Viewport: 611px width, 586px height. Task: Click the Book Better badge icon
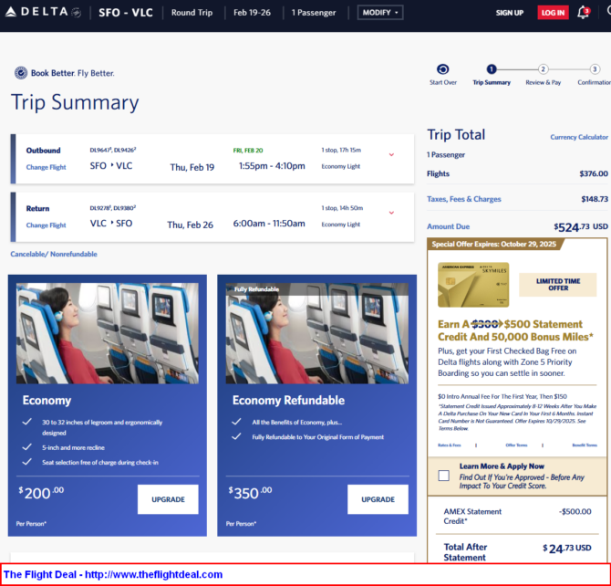coord(21,73)
